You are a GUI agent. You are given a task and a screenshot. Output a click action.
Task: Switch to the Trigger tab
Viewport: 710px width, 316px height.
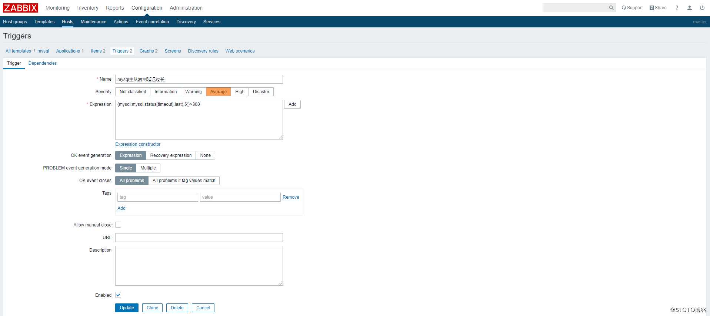point(14,63)
